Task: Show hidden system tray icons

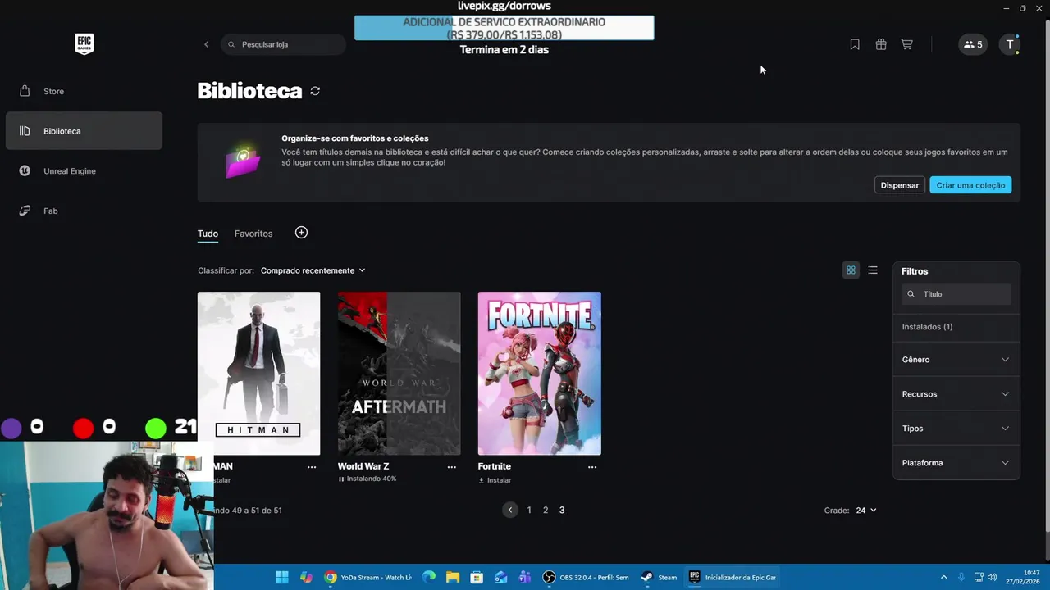Action: [x=943, y=577]
